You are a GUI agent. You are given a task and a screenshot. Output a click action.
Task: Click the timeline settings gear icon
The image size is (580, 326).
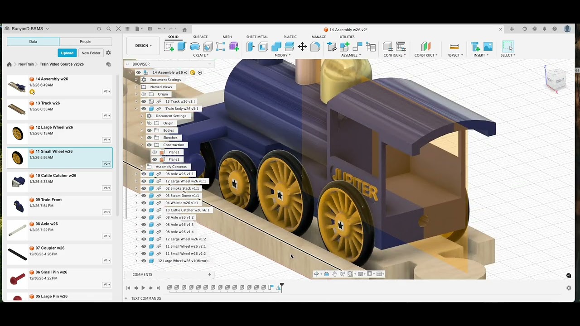click(x=569, y=288)
